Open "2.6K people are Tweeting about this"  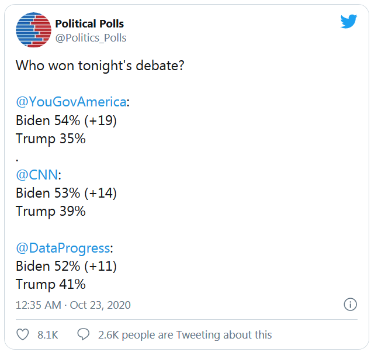point(185,335)
